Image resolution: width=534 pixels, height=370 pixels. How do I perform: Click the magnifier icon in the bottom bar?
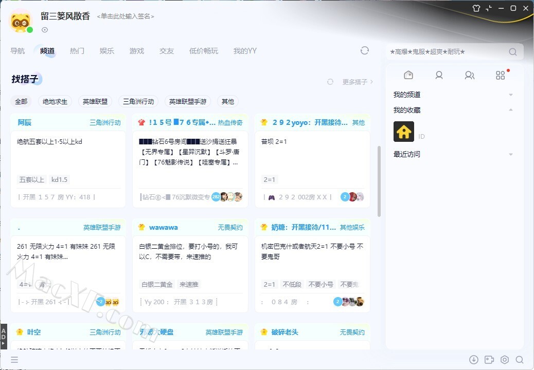pyautogui.click(x=520, y=359)
